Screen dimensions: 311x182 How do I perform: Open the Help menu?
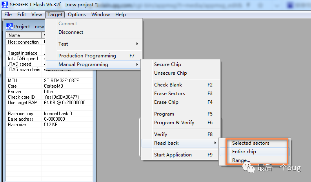(x=120, y=15)
